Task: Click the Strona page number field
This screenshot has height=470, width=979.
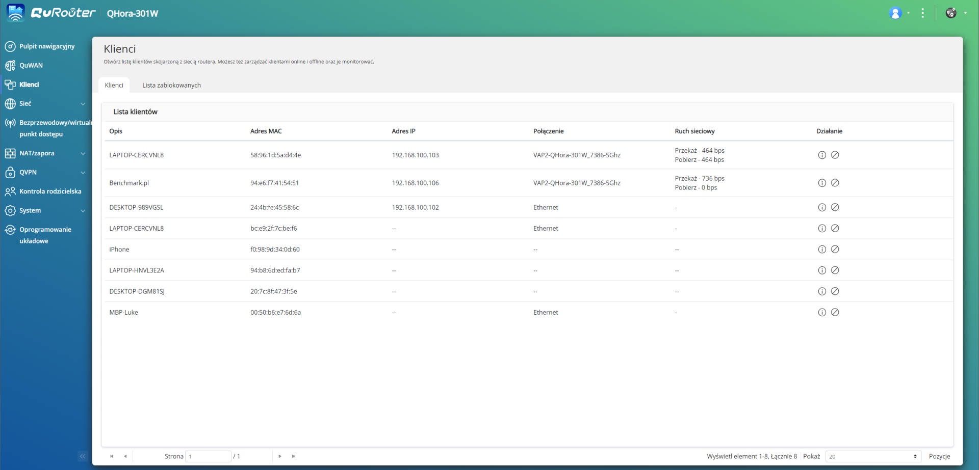Action: tap(208, 456)
